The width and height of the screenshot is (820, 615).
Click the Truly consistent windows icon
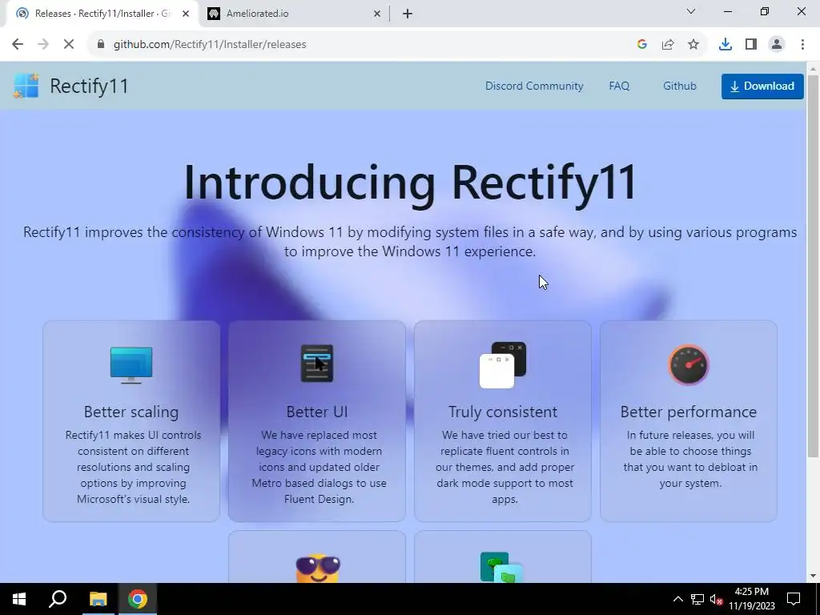tap(503, 365)
